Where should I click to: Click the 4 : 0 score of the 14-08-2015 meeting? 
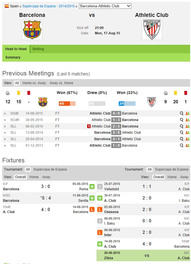(116, 113)
